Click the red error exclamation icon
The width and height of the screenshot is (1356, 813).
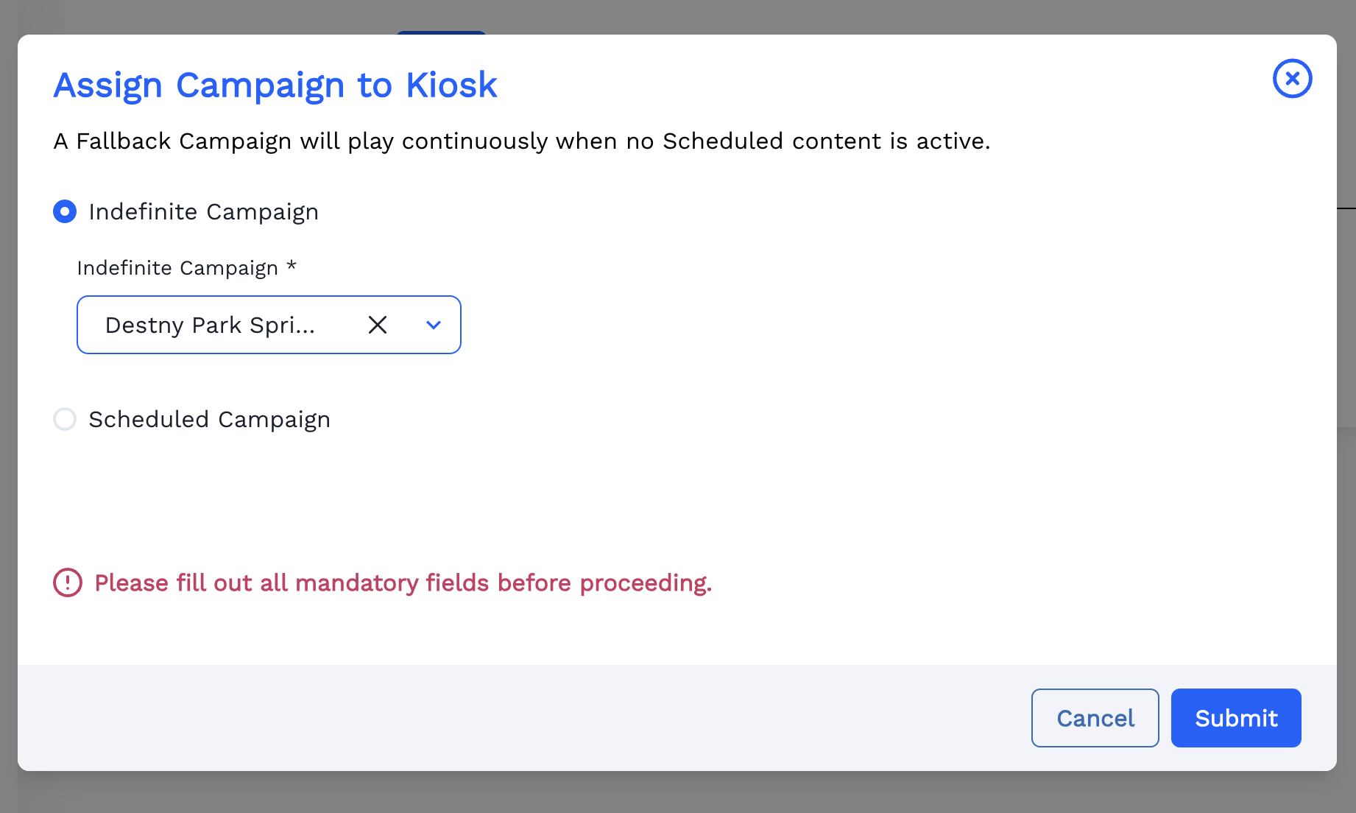point(68,583)
